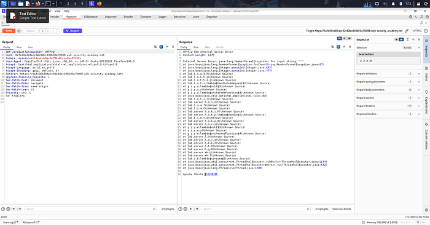The image size is (430, 225).
Task: Open the history back dropdown arrow
Action: pyautogui.click(x=47, y=31)
